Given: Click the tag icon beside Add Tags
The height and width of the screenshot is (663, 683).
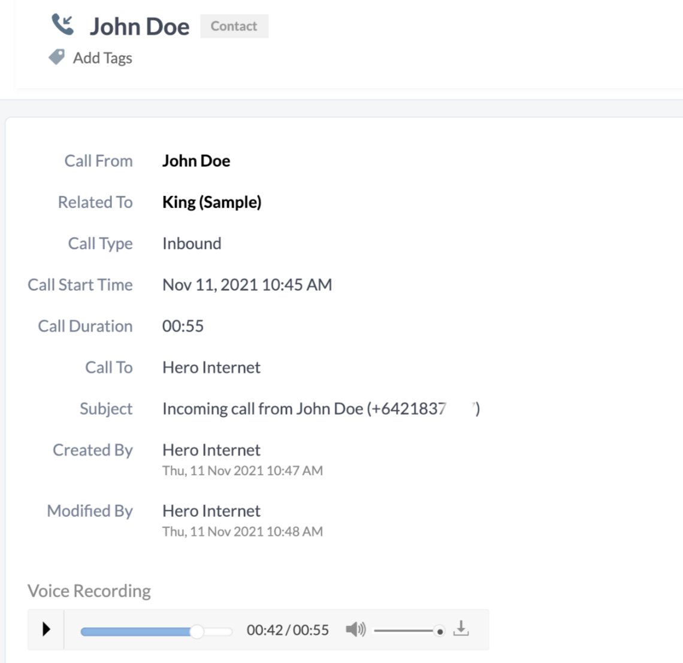Looking at the screenshot, I should pyautogui.click(x=56, y=58).
